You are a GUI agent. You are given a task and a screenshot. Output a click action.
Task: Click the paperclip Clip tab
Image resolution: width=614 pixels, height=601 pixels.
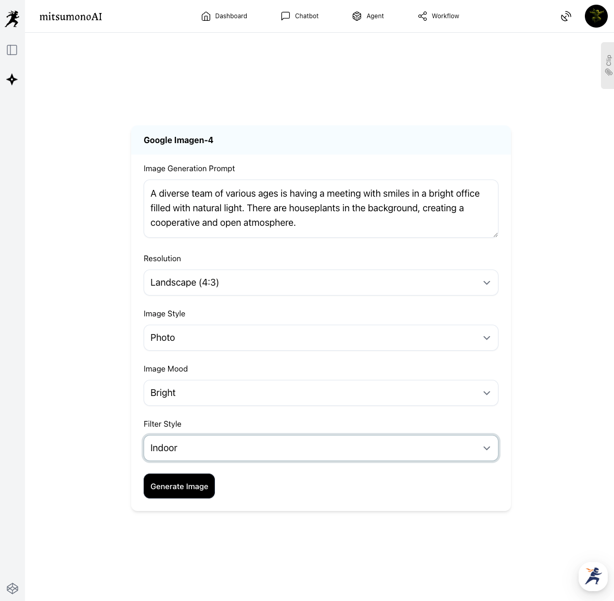click(x=608, y=66)
